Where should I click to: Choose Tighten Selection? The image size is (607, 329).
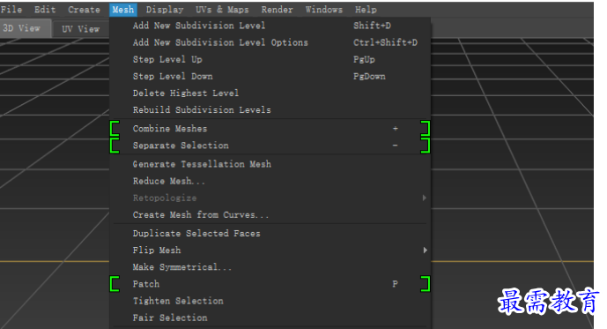click(x=270, y=301)
